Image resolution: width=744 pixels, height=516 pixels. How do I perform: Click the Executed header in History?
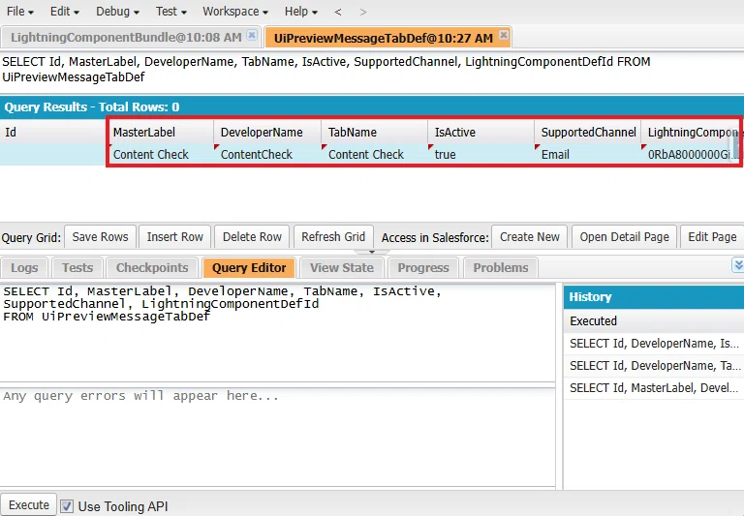pyautogui.click(x=654, y=321)
